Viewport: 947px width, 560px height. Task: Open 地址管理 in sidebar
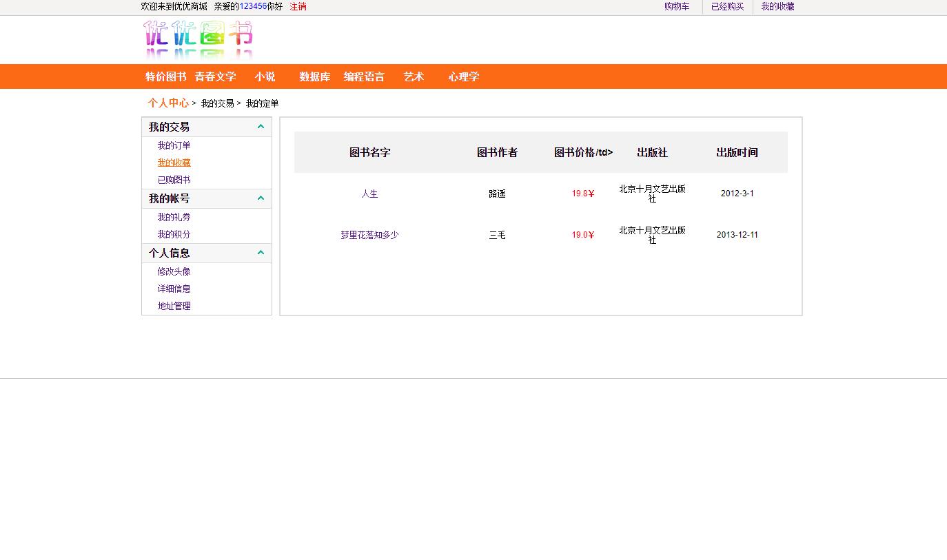tap(174, 306)
